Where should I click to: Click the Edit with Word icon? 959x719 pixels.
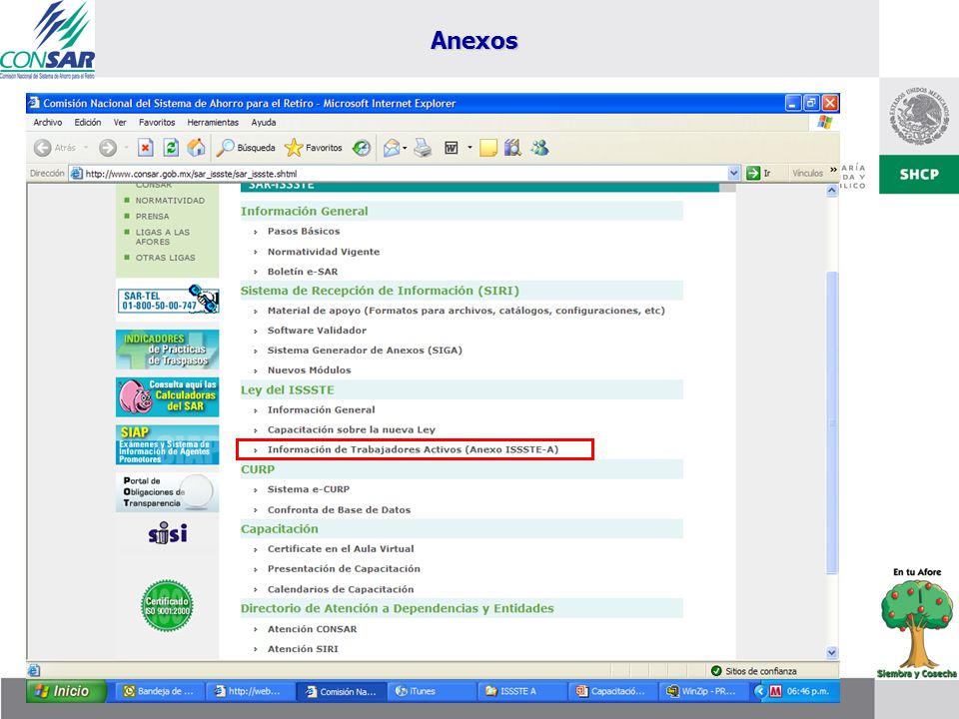point(452,148)
